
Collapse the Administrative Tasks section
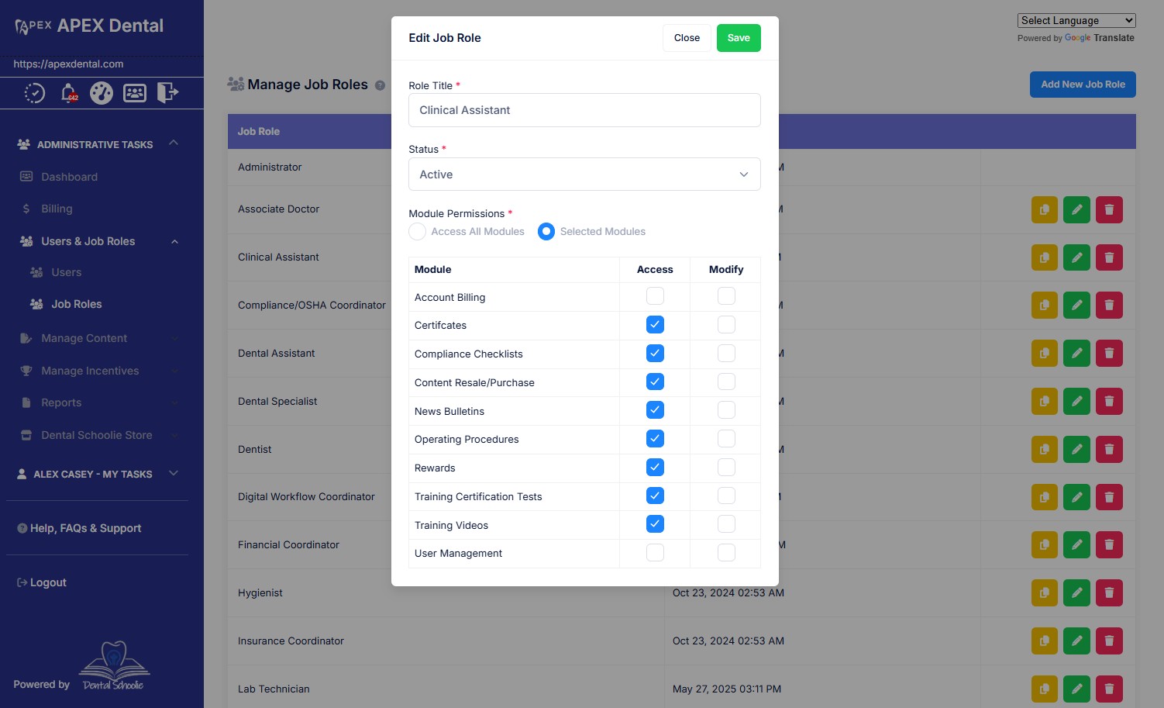point(174,143)
